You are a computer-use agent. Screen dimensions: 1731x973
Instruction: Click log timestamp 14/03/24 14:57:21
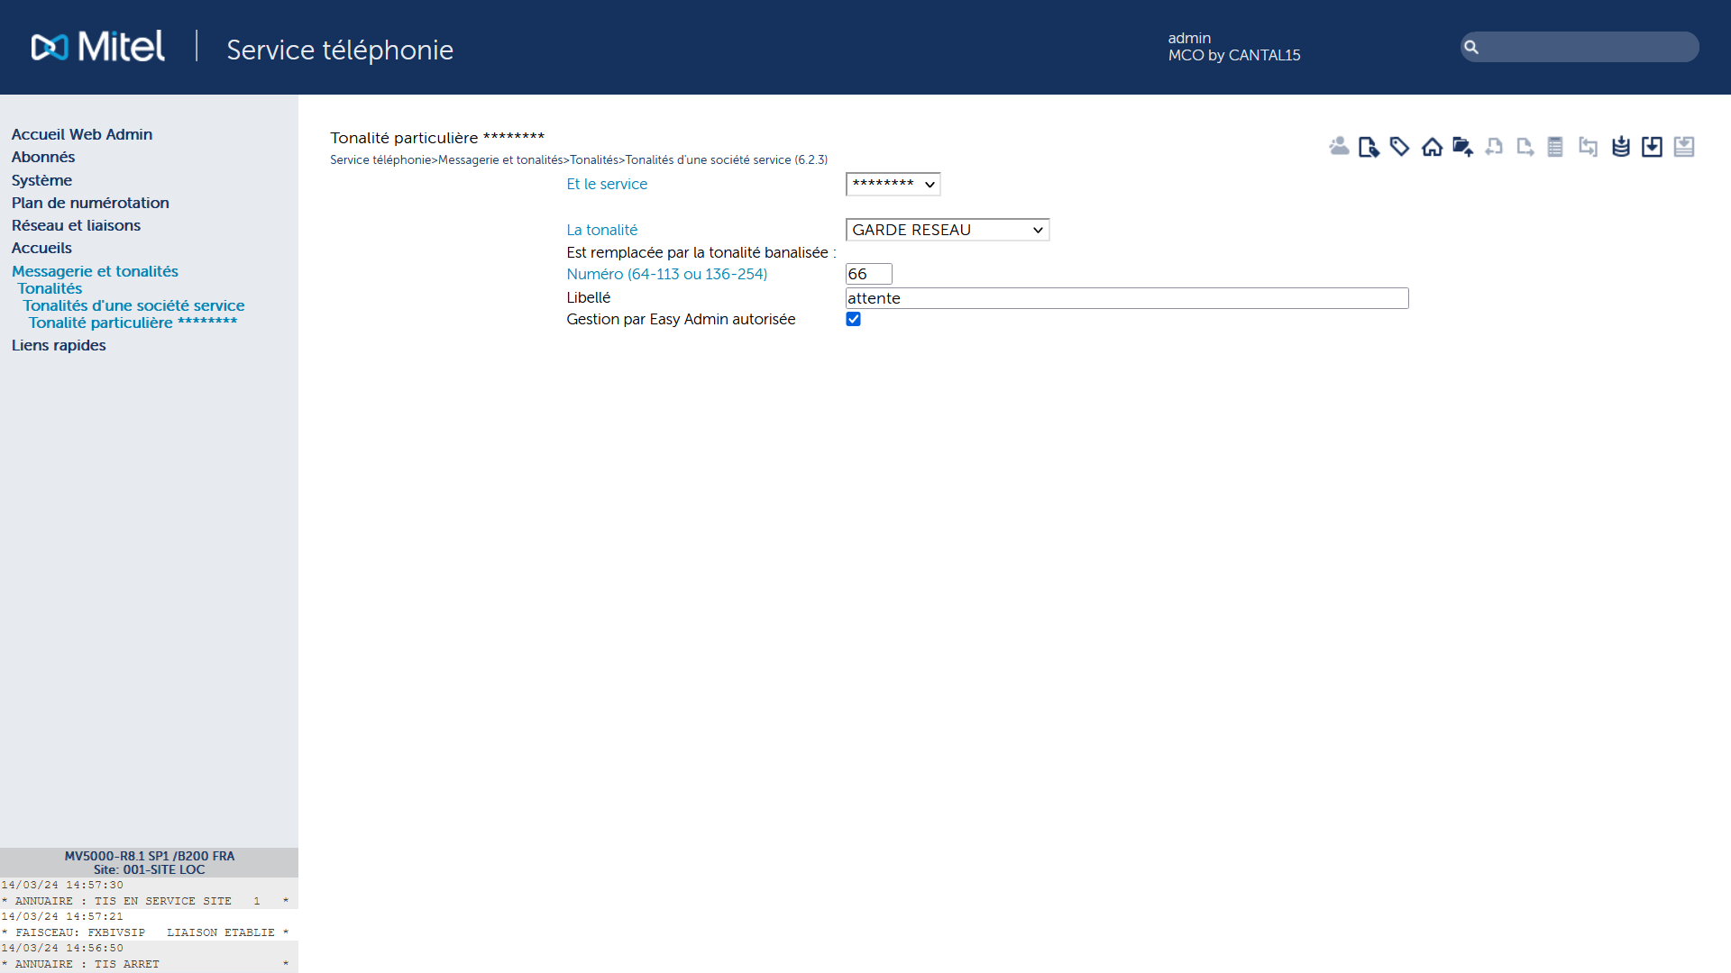(x=62, y=916)
